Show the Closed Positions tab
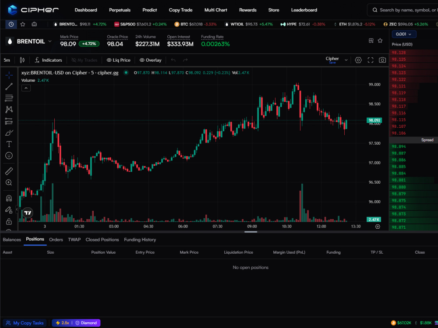Viewport: 438px width, 328px height. pyautogui.click(x=102, y=240)
